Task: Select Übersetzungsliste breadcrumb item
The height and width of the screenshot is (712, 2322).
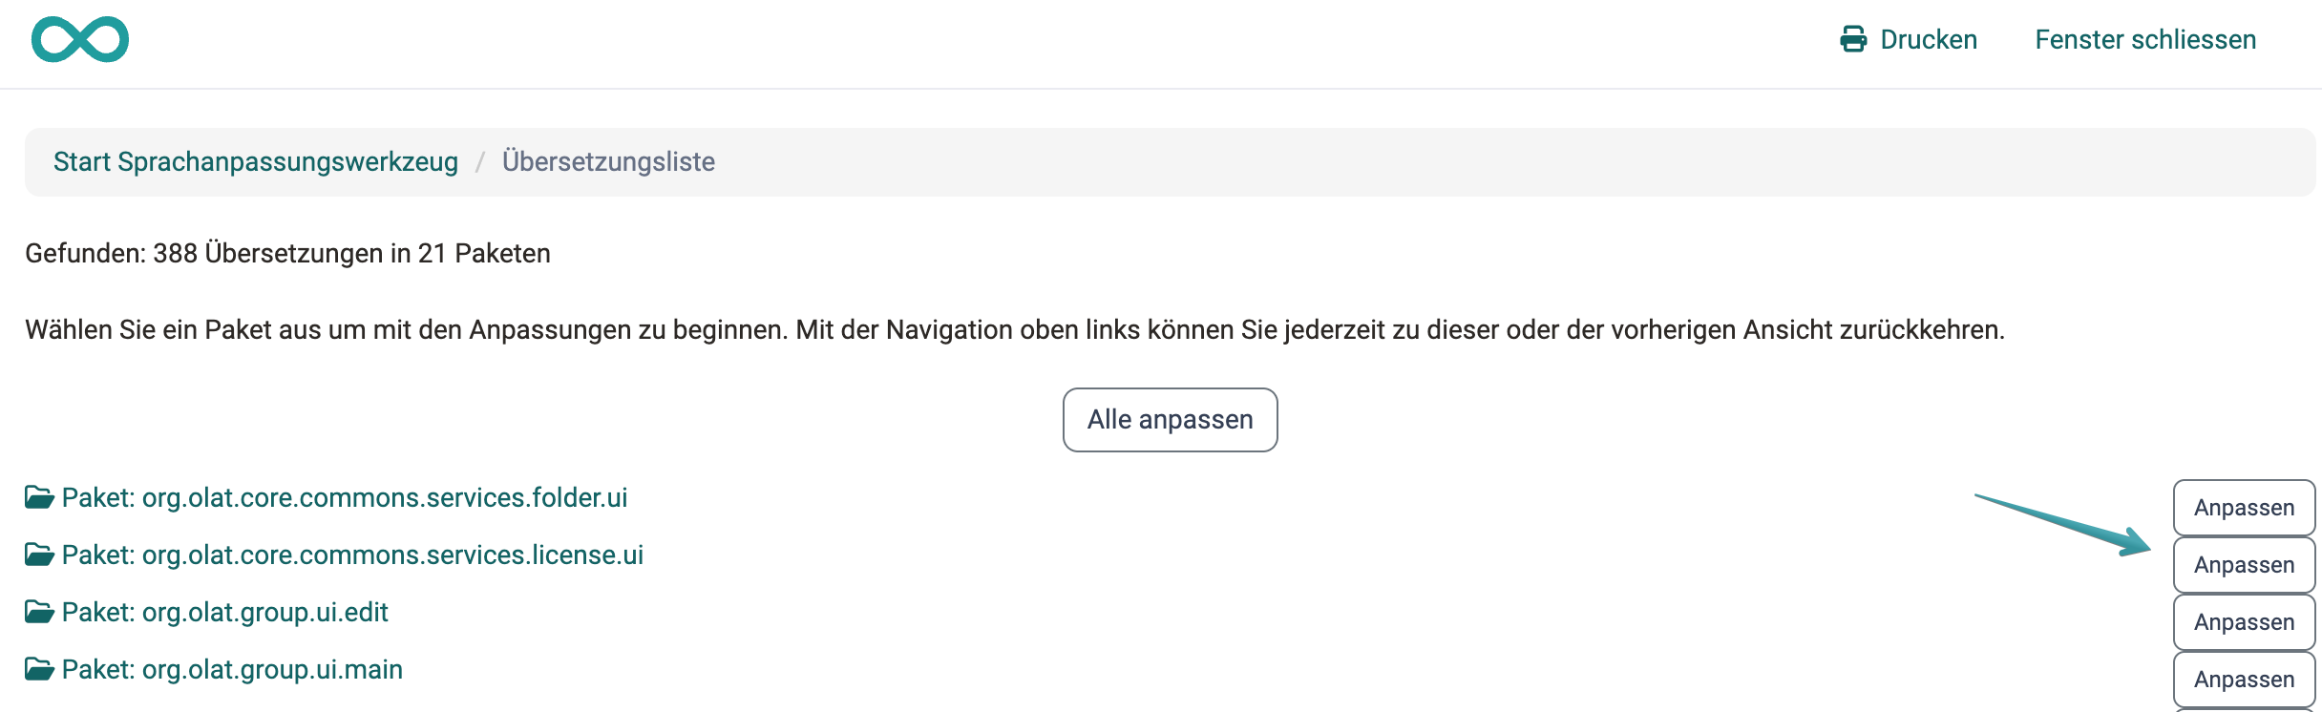Action: pyautogui.click(x=608, y=161)
